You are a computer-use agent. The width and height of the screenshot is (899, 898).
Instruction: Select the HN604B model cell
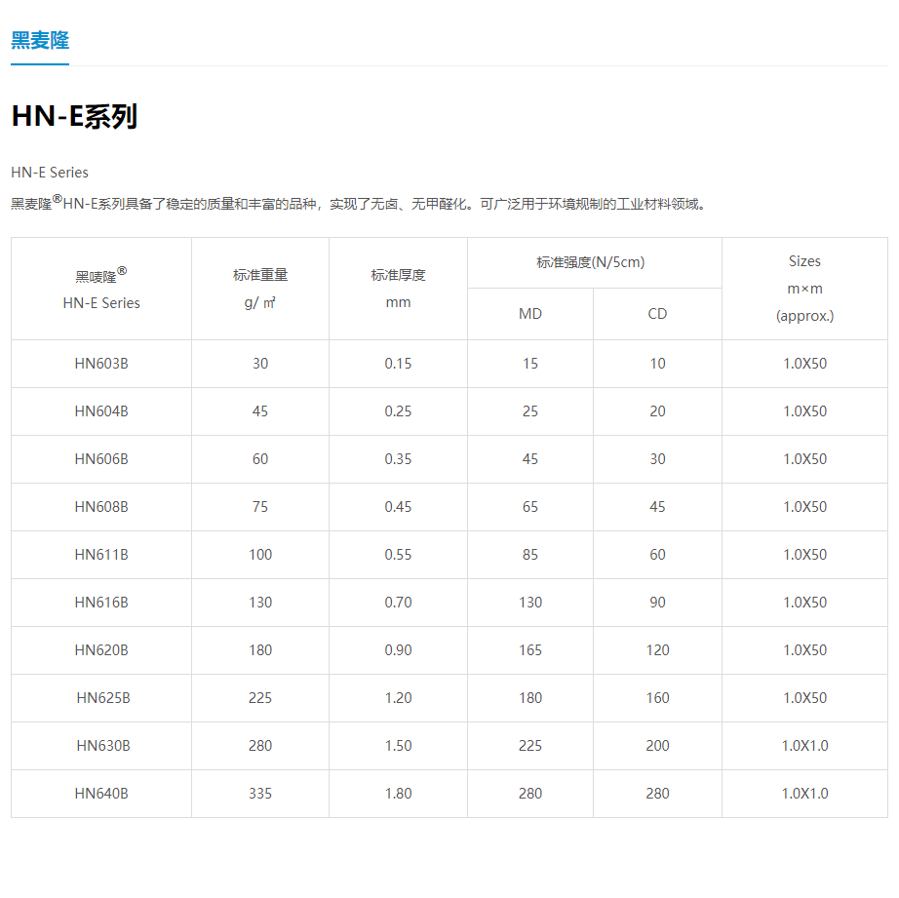tap(101, 411)
